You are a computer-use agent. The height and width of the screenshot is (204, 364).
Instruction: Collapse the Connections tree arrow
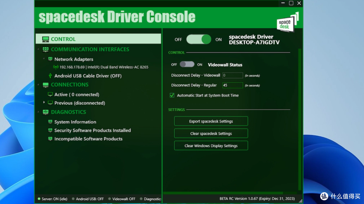[38, 84]
